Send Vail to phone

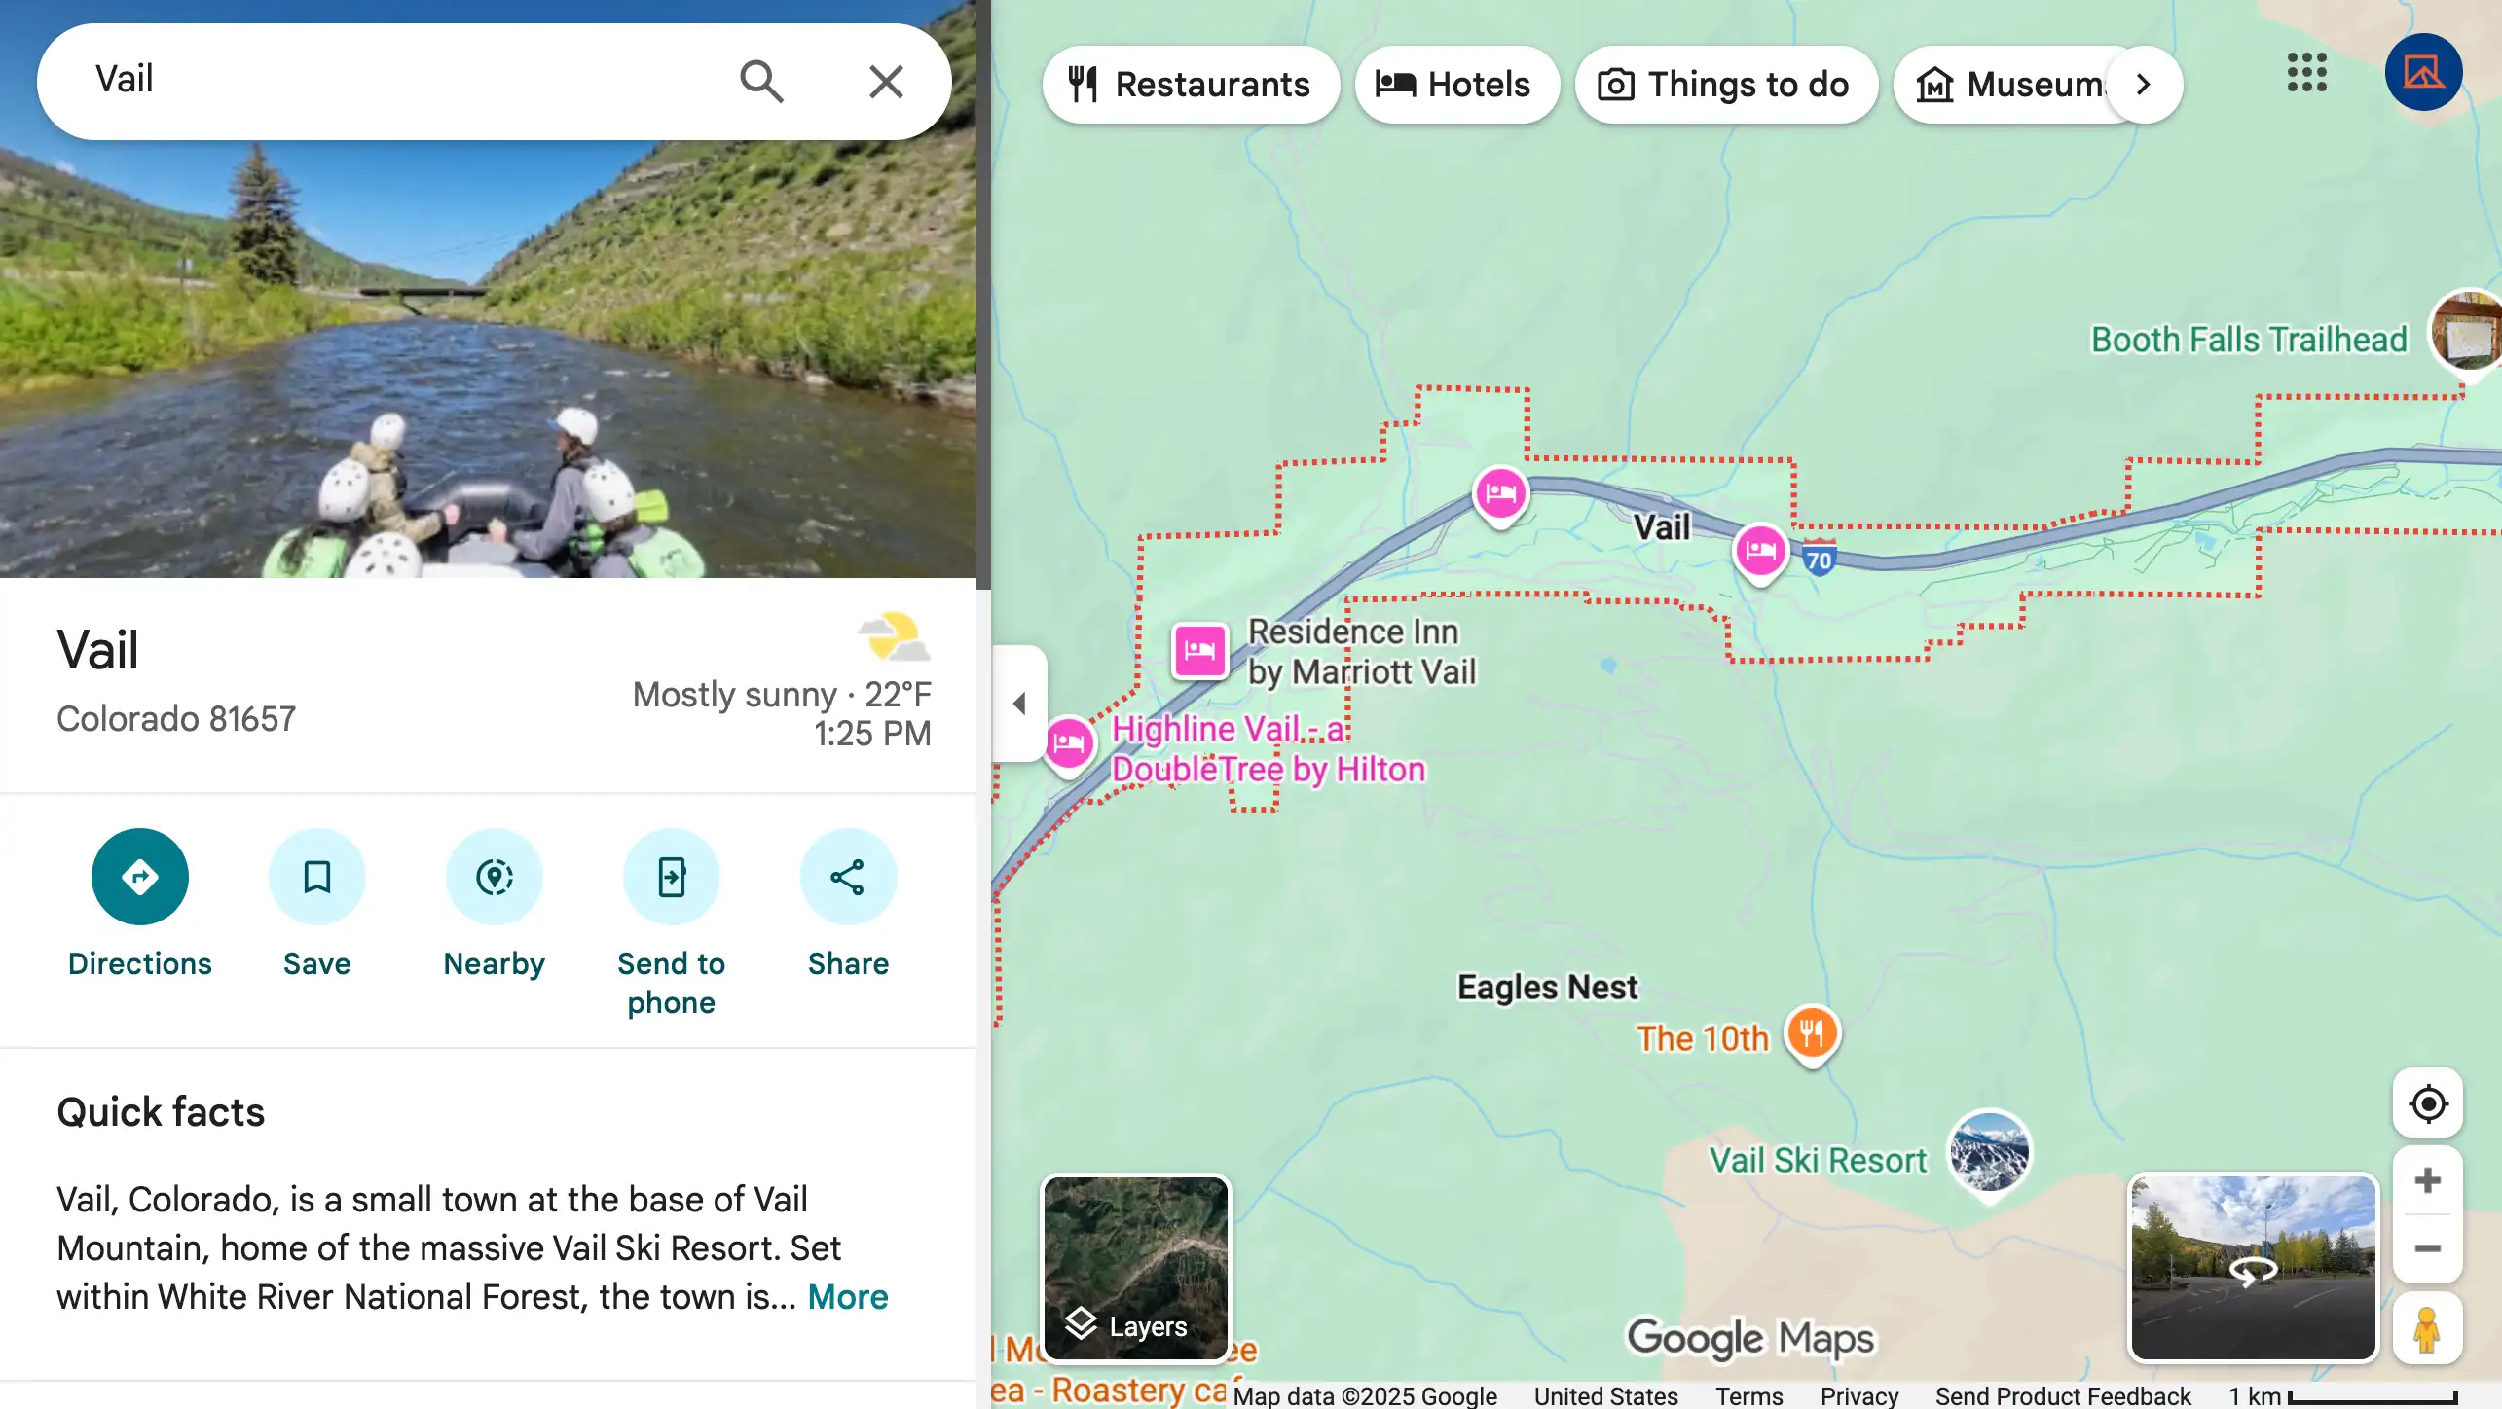point(672,877)
